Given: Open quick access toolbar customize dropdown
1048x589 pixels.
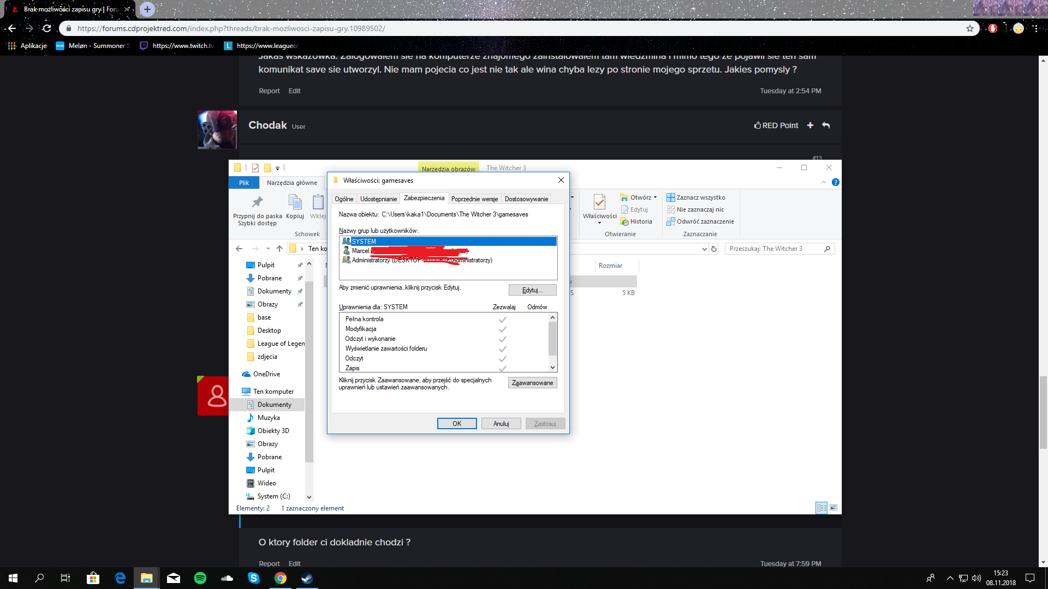Looking at the screenshot, I should point(277,168).
